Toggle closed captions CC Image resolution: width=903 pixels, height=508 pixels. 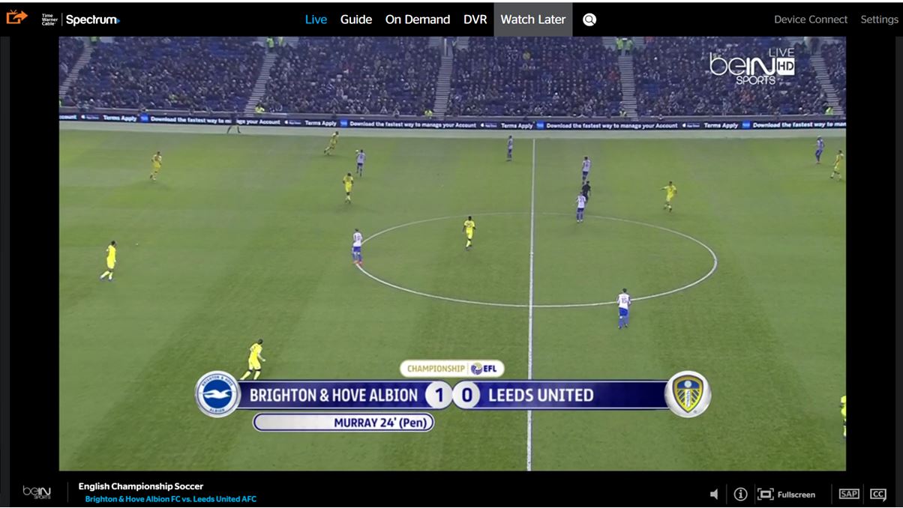(x=878, y=494)
